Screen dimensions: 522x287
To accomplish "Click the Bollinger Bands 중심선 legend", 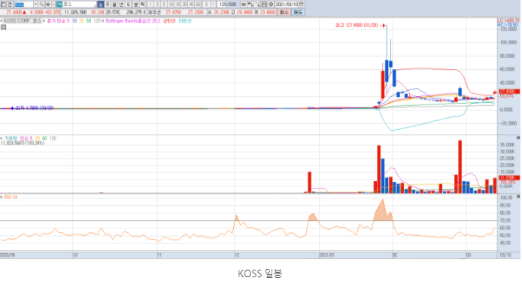I will tap(133, 20).
